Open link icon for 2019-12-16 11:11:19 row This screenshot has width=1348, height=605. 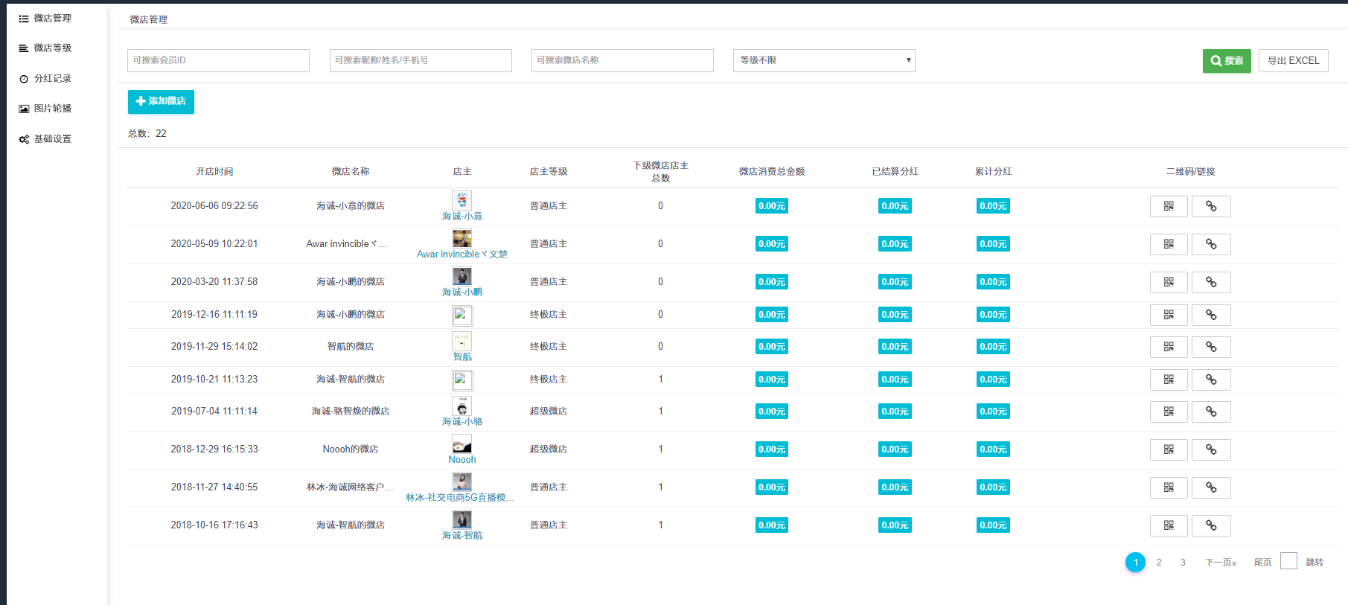[1211, 315]
